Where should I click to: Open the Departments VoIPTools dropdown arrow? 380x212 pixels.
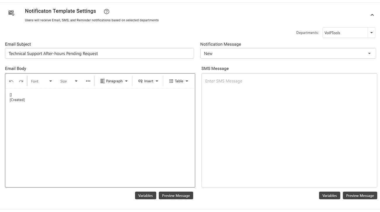pos(372,33)
